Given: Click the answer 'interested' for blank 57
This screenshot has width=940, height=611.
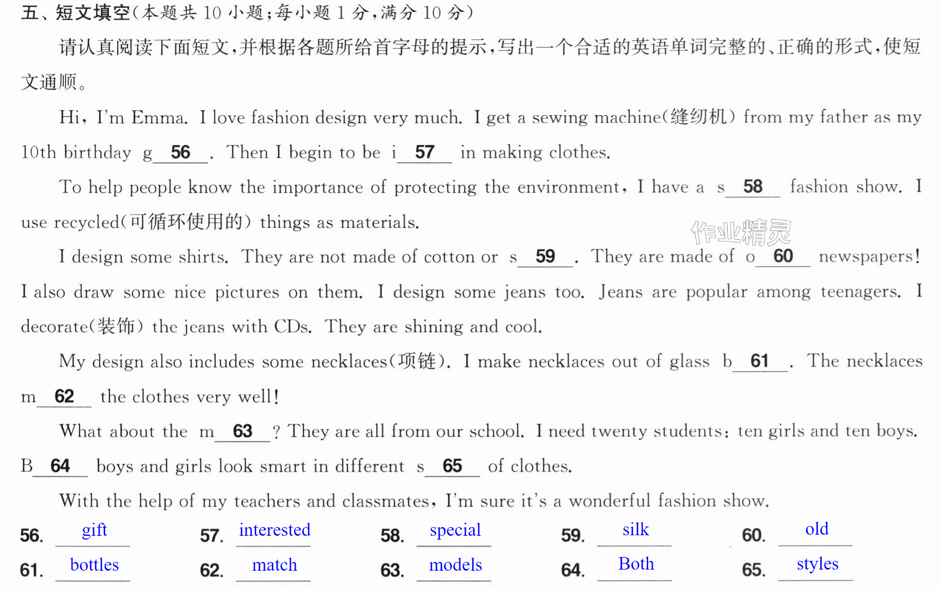Looking at the screenshot, I should point(274,530).
